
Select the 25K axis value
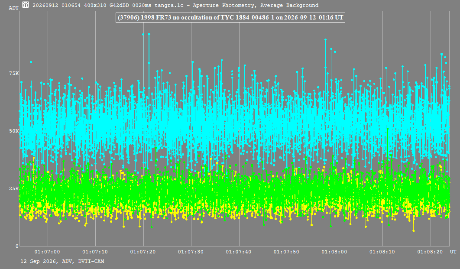(14, 188)
